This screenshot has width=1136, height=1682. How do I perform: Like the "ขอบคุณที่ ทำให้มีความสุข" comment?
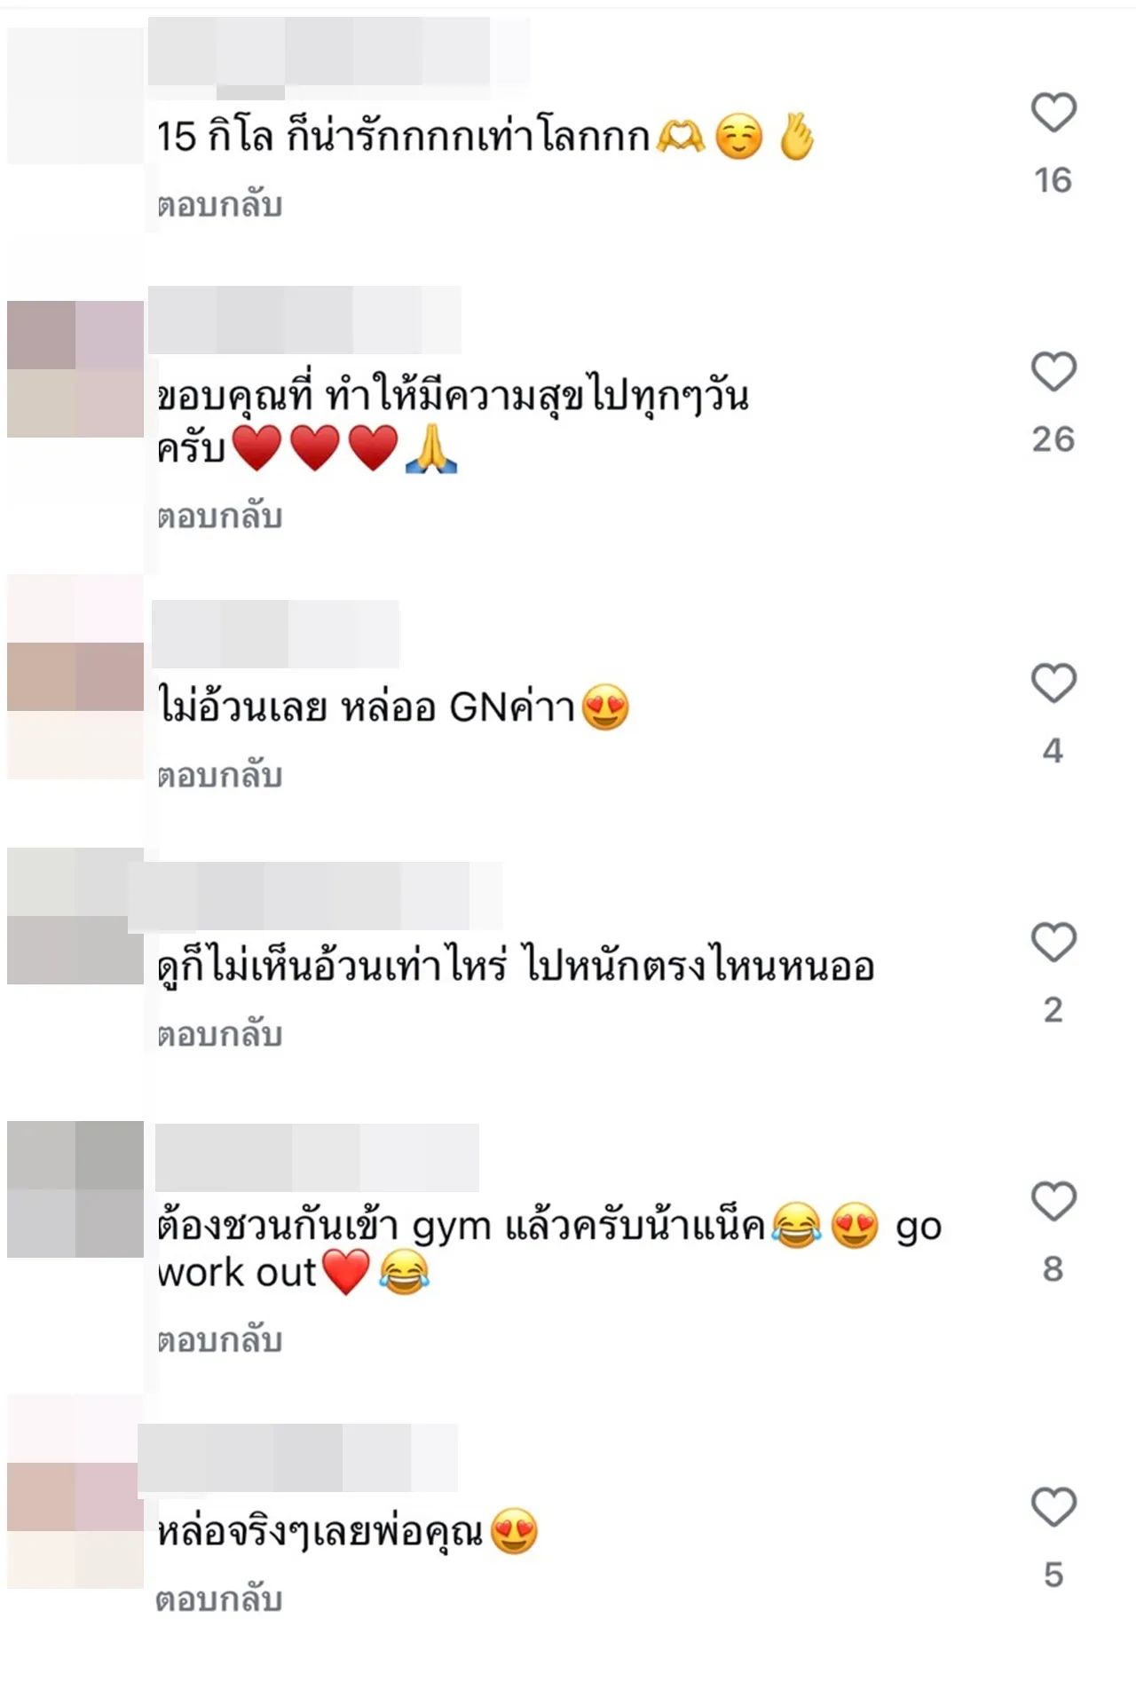1053,371
